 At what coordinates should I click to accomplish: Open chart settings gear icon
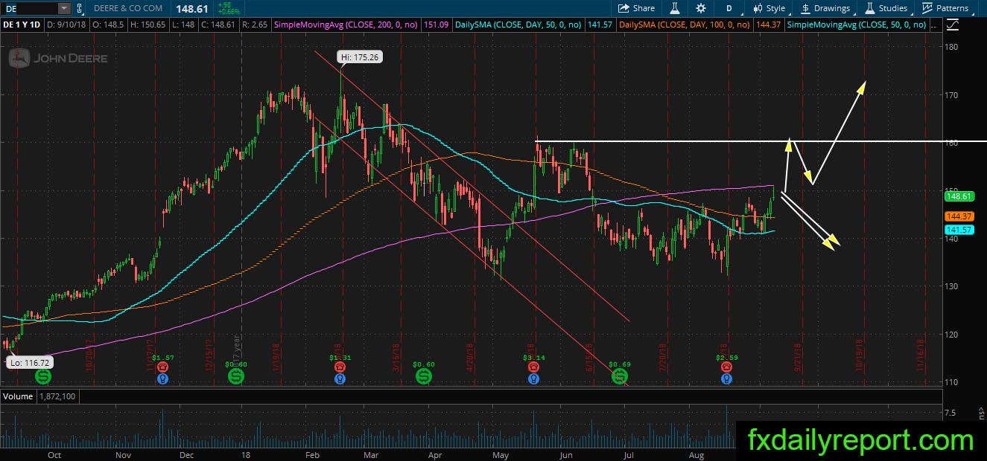701,8
